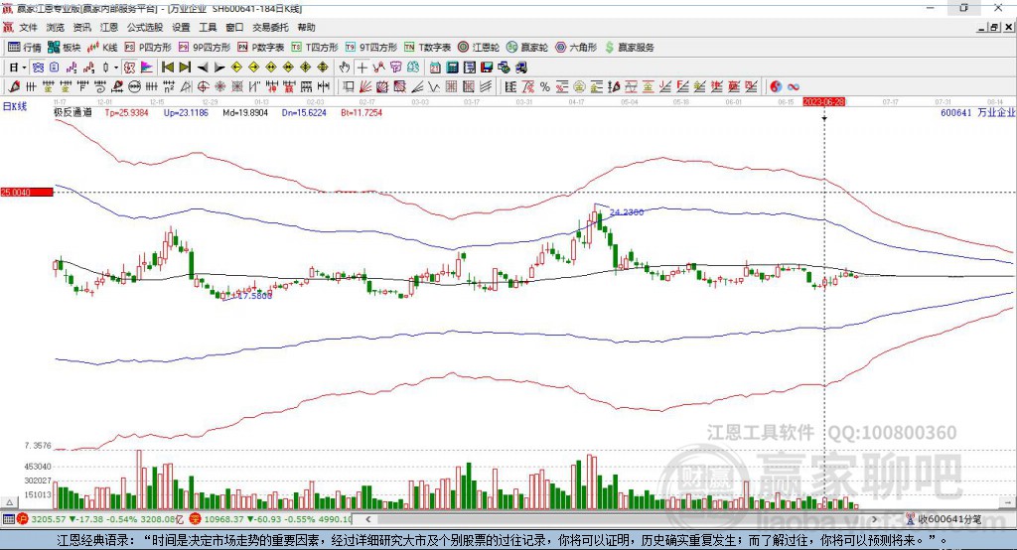The height and width of the screenshot is (550, 1017).
Task: Select the target circle crosshair tool
Action: click(203, 87)
